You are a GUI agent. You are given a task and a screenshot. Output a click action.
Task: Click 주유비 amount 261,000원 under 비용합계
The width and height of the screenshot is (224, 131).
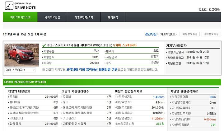(x=51, y=97)
